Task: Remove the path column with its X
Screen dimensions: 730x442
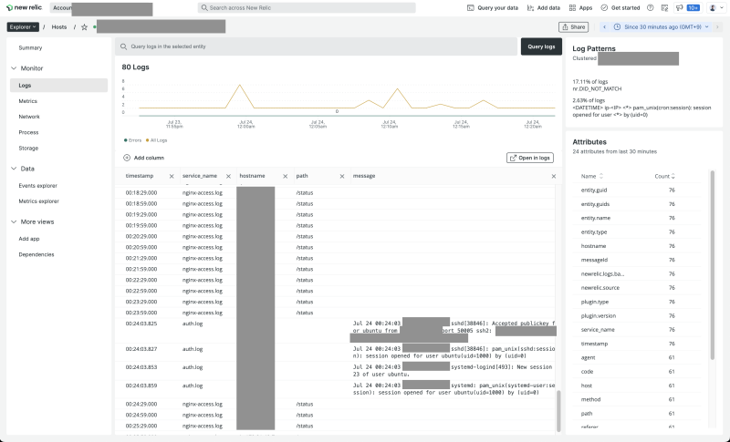Action: [x=340, y=175]
